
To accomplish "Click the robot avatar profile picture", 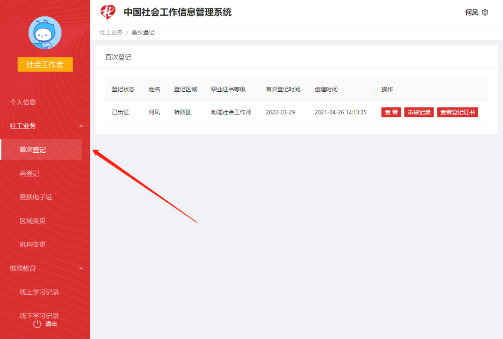I will pyautogui.click(x=45, y=33).
